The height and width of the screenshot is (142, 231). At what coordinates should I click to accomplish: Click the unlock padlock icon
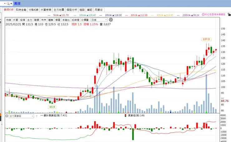click(229, 14)
